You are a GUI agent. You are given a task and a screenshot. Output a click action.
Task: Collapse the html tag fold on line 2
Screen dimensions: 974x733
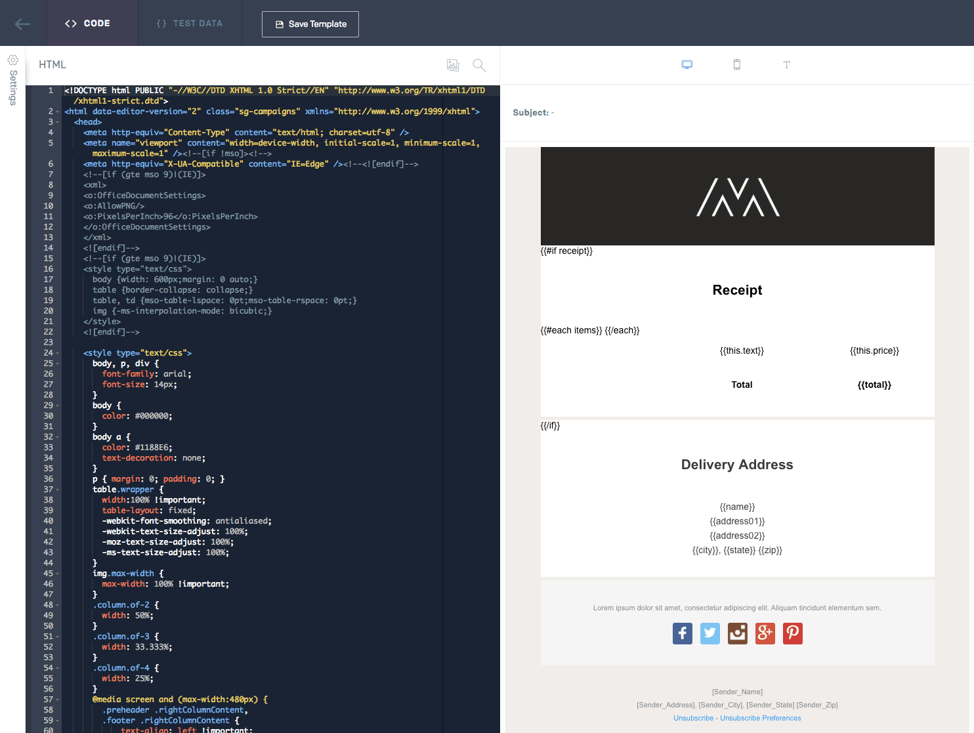coord(58,112)
